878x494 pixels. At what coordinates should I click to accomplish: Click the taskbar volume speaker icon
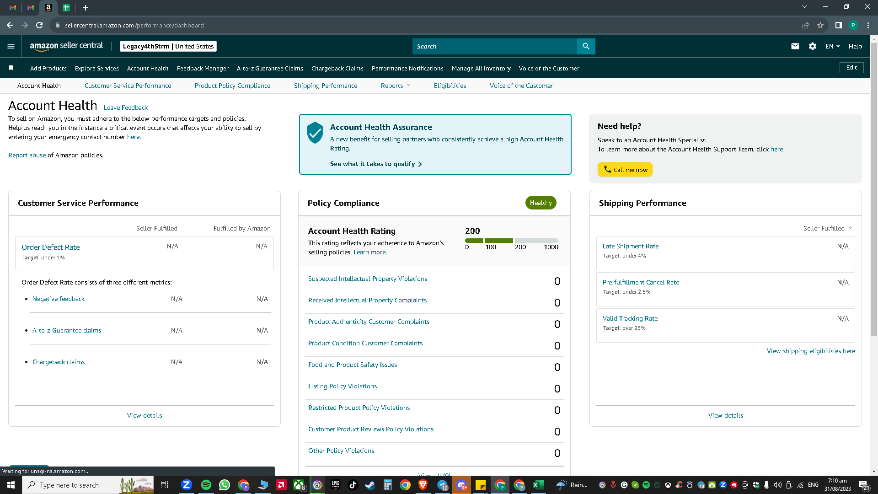777,485
